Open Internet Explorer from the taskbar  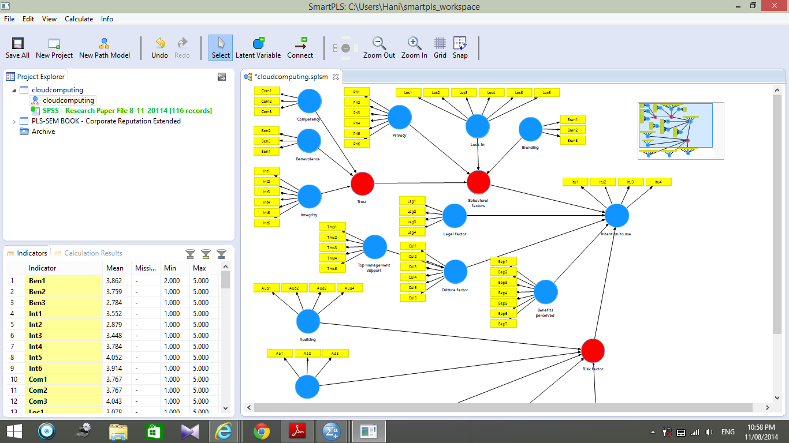(x=224, y=431)
